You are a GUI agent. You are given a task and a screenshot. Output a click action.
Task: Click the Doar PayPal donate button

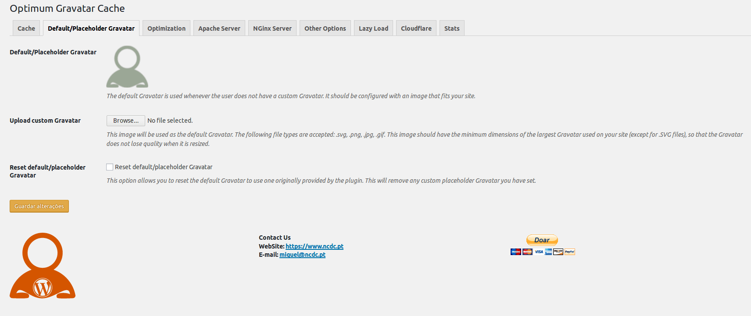pos(542,240)
